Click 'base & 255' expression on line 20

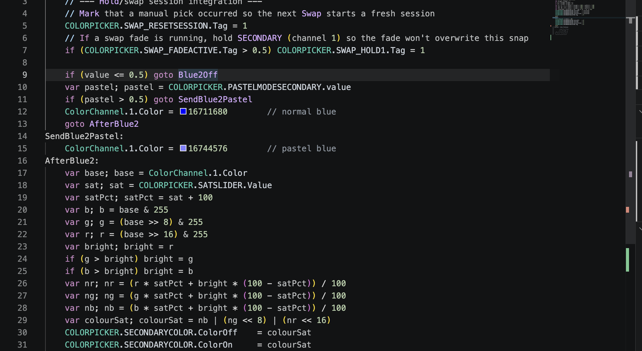click(144, 210)
